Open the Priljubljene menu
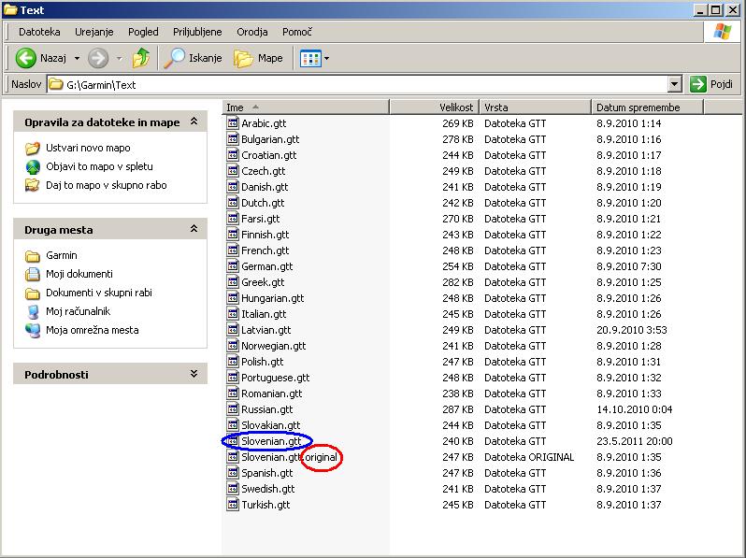 (197, 32)
